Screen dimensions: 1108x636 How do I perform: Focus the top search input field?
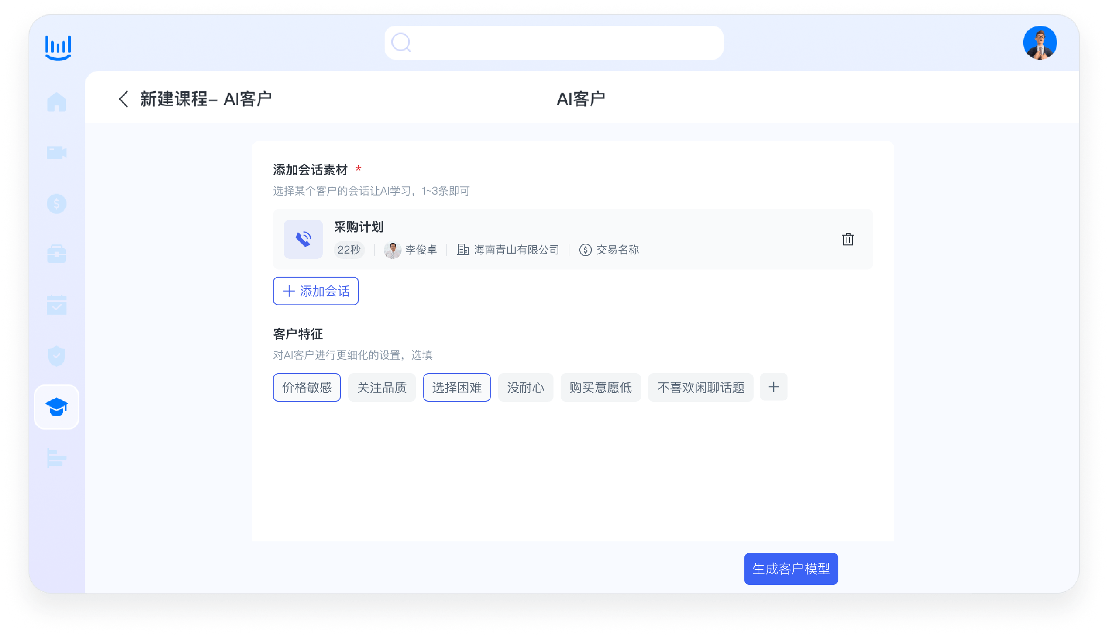554,42
